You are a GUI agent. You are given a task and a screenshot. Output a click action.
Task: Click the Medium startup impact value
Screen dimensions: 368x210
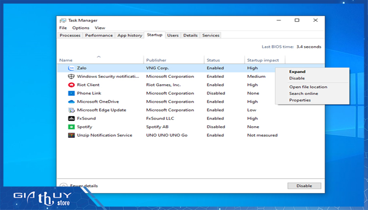pos(256,76)
